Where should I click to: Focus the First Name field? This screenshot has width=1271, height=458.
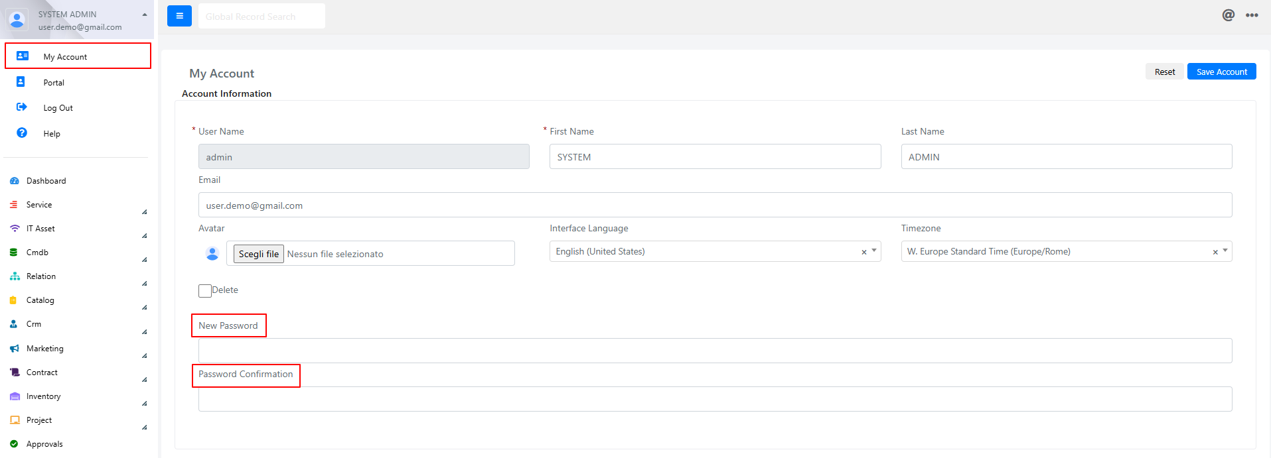click(715, 156)
